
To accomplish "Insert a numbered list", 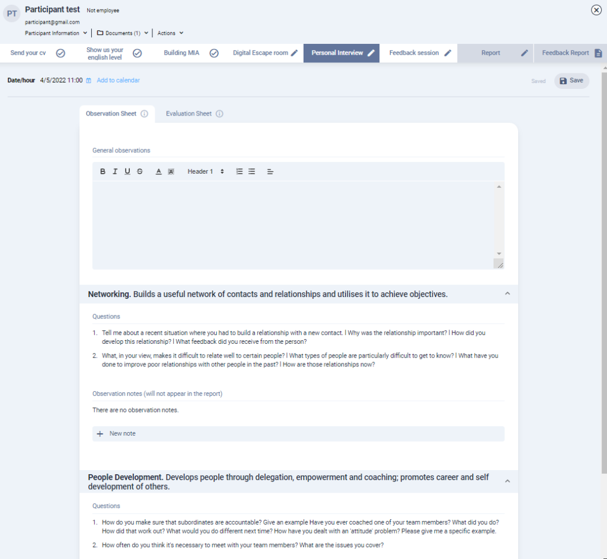I will [239, 171].
